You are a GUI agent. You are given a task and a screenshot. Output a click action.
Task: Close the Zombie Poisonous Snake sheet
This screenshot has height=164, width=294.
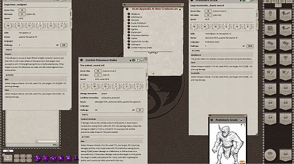(146, 59)
